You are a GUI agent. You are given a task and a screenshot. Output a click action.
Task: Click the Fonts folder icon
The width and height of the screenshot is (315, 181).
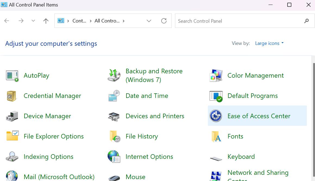point(216,137)
